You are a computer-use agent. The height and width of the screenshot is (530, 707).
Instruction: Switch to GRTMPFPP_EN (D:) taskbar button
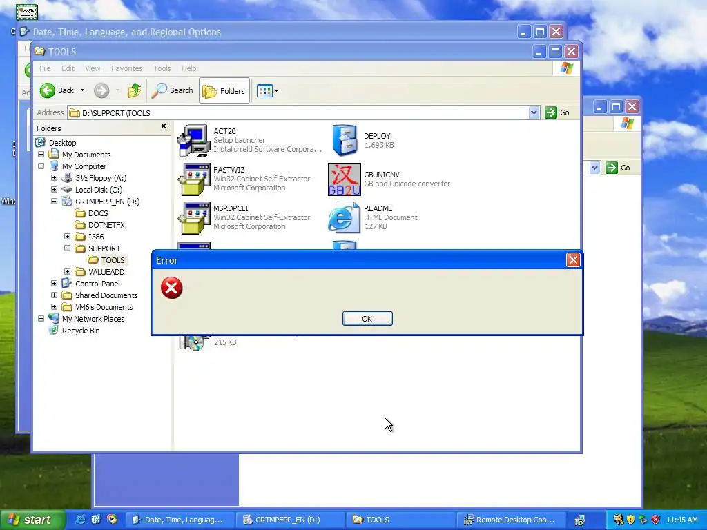290,520
